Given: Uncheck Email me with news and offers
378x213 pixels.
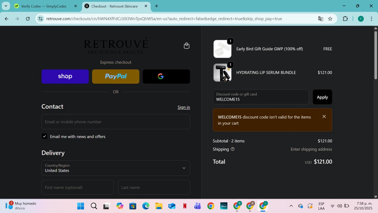Looking at the screenshot, I should point(44,136).
